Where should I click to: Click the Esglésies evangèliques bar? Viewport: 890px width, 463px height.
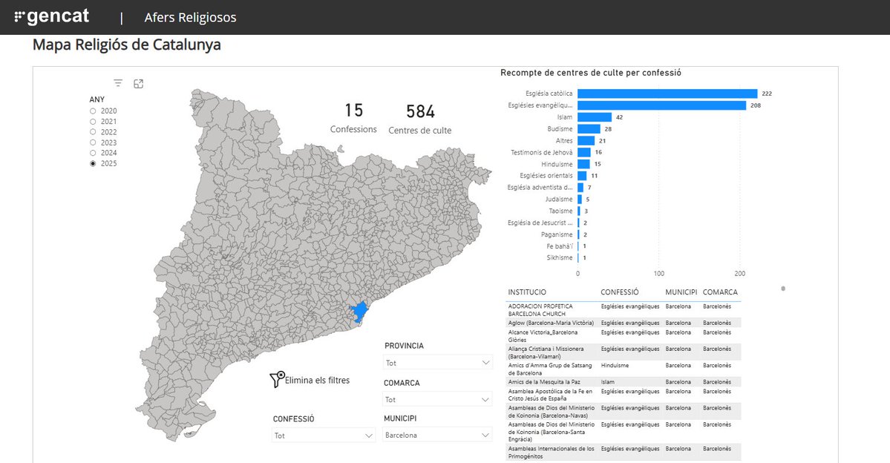662,105
